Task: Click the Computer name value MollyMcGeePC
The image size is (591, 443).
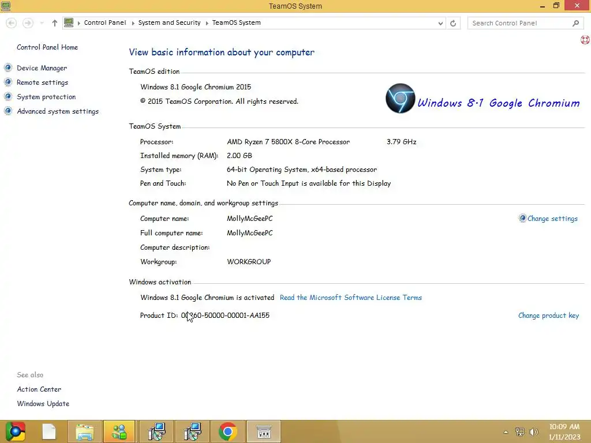Action: 249,219
